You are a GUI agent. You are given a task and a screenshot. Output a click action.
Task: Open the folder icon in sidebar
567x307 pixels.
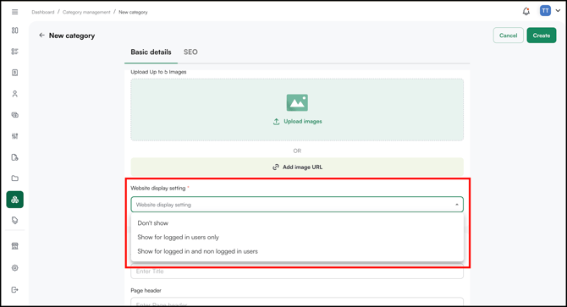(15, 178)
